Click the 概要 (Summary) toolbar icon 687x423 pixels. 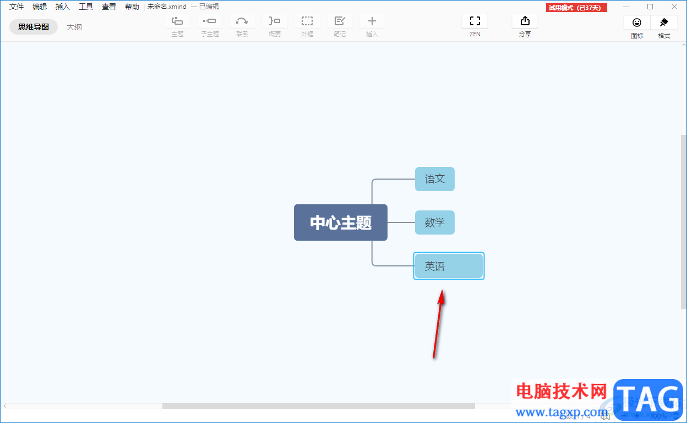tap(275, 21)
